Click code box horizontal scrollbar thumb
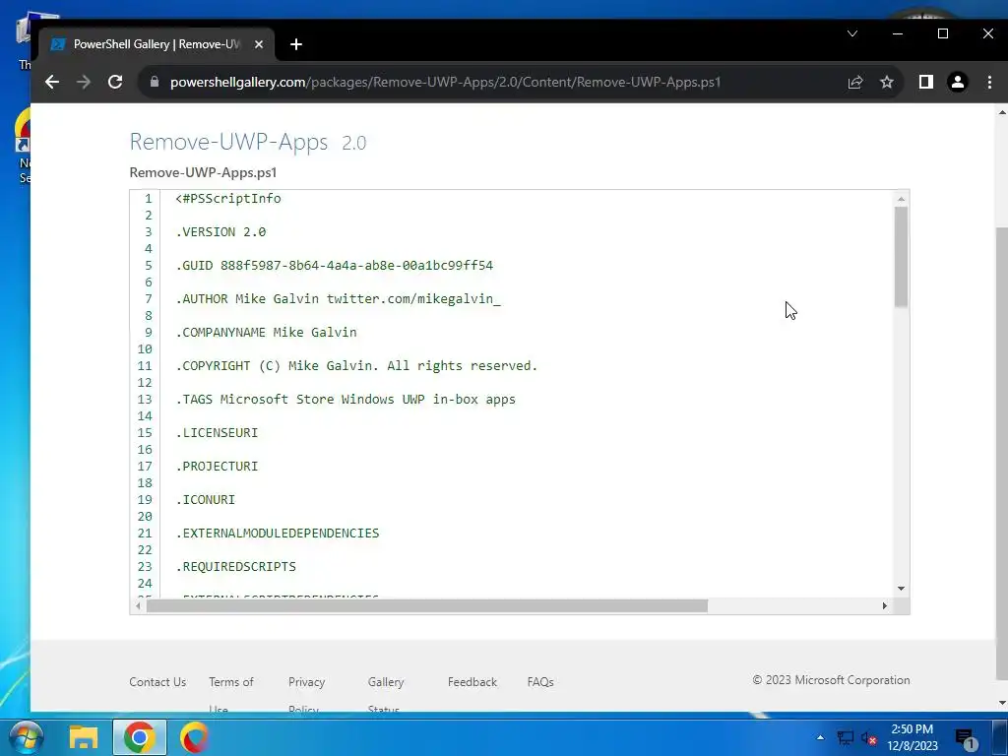 coord(427,605)
